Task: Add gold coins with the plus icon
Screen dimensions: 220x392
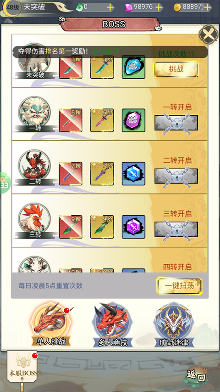Action: pos(207,7)
